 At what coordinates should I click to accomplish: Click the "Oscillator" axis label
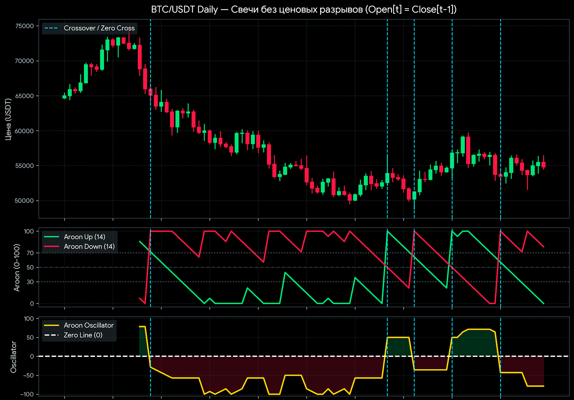point(14,357)
